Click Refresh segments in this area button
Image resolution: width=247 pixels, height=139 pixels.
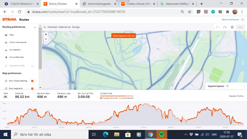click(123, 36)
